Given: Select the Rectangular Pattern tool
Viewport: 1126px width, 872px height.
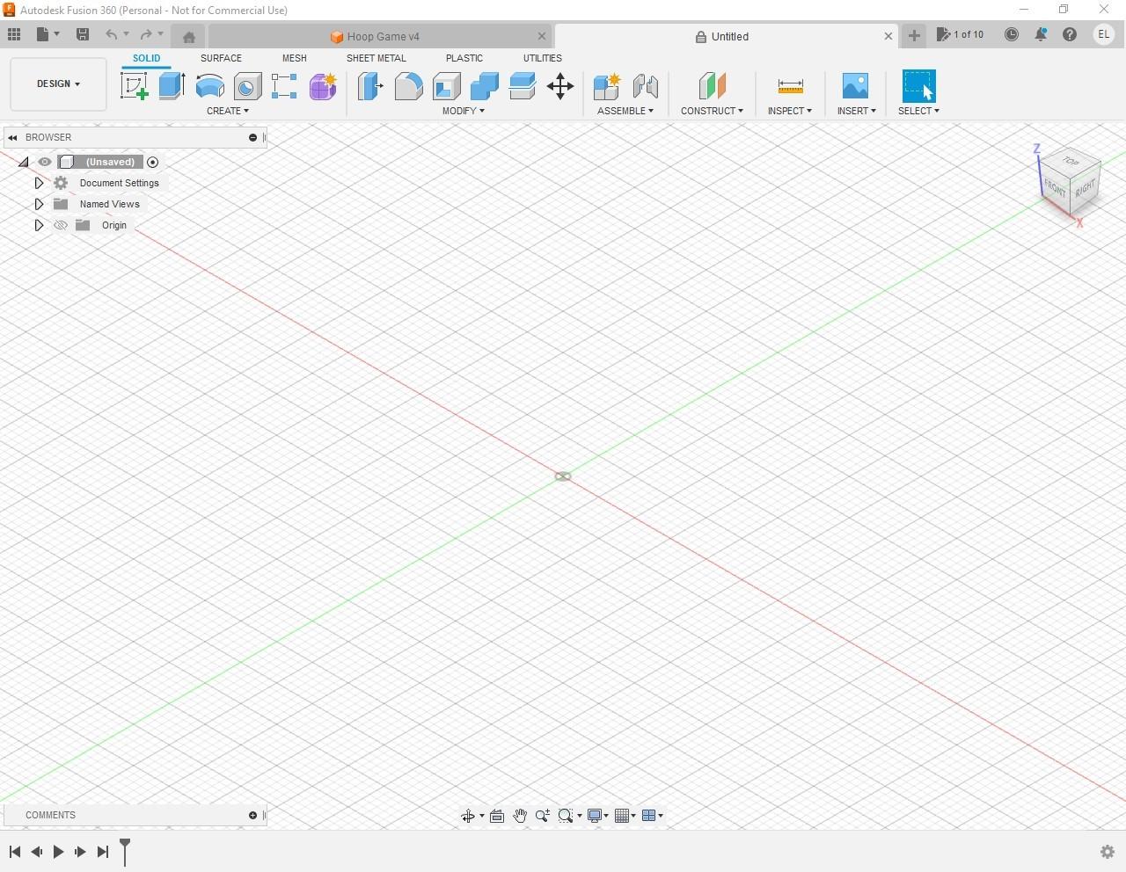Looking at the screenshot, I should (x=284, y=86).
